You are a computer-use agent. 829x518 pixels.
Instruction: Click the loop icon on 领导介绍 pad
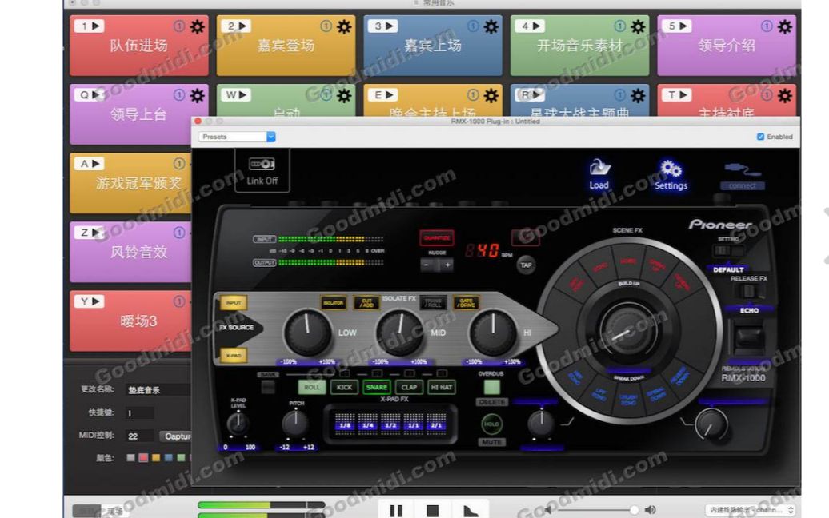(767, 26)
